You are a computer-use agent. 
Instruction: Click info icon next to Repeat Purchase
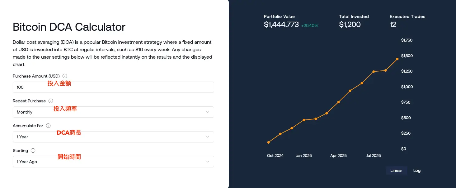coord(51,101)
